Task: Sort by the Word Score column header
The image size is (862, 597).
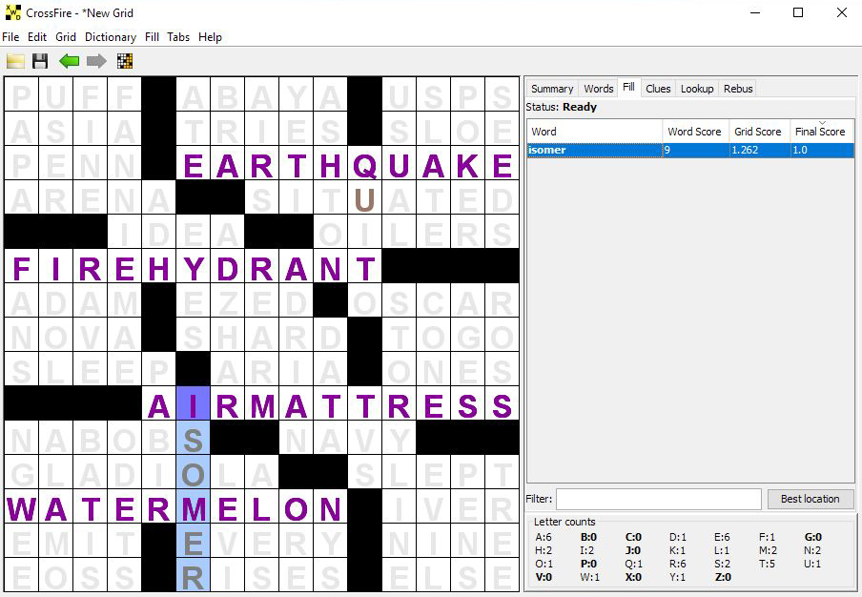Action: tap(694, 132)
